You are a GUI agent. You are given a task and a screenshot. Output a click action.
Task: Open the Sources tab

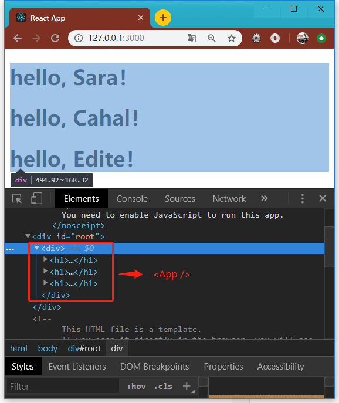click(x=180, y=199)
